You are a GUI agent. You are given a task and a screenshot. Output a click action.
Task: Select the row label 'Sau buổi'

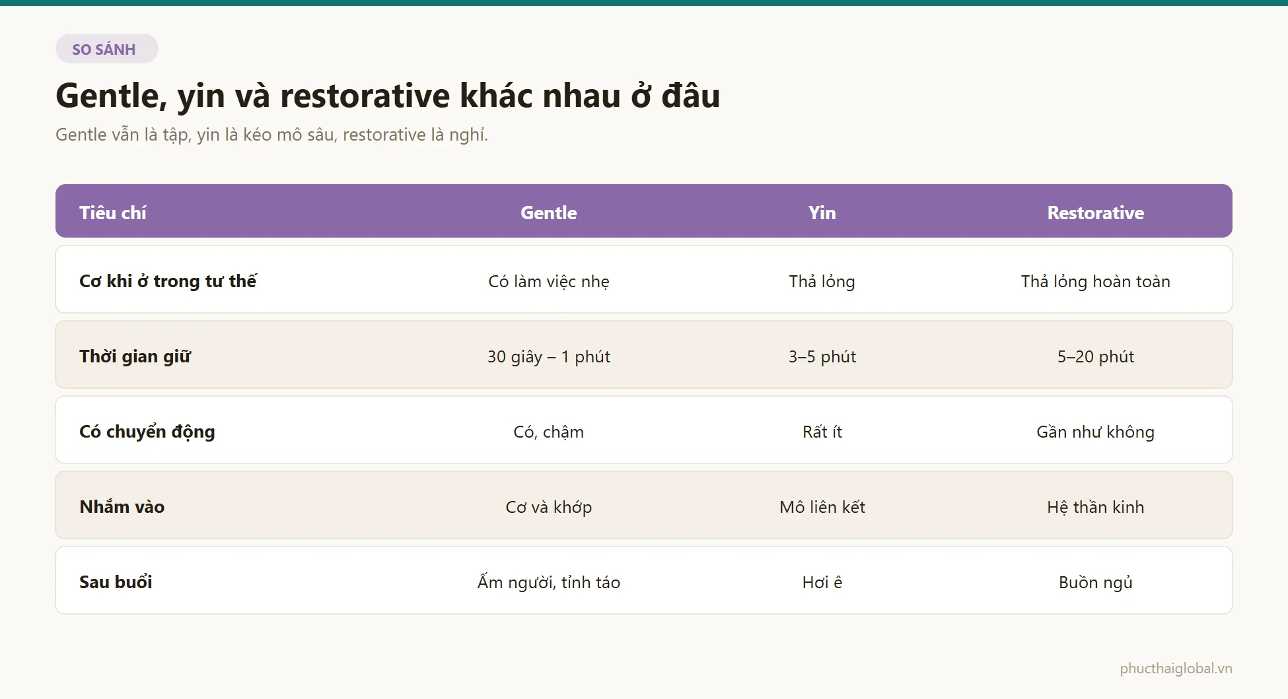[x=116, y=582]
